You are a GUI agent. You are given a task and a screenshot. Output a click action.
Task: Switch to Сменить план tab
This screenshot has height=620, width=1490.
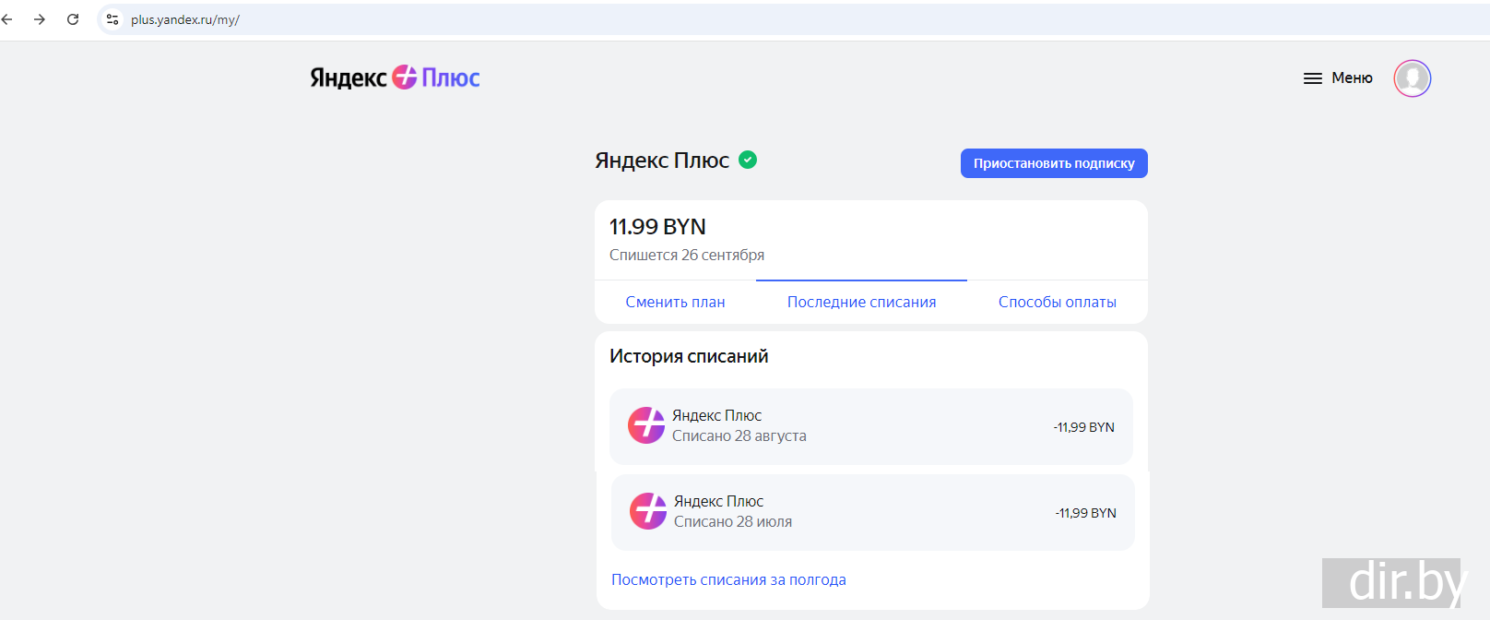point(675,303)
